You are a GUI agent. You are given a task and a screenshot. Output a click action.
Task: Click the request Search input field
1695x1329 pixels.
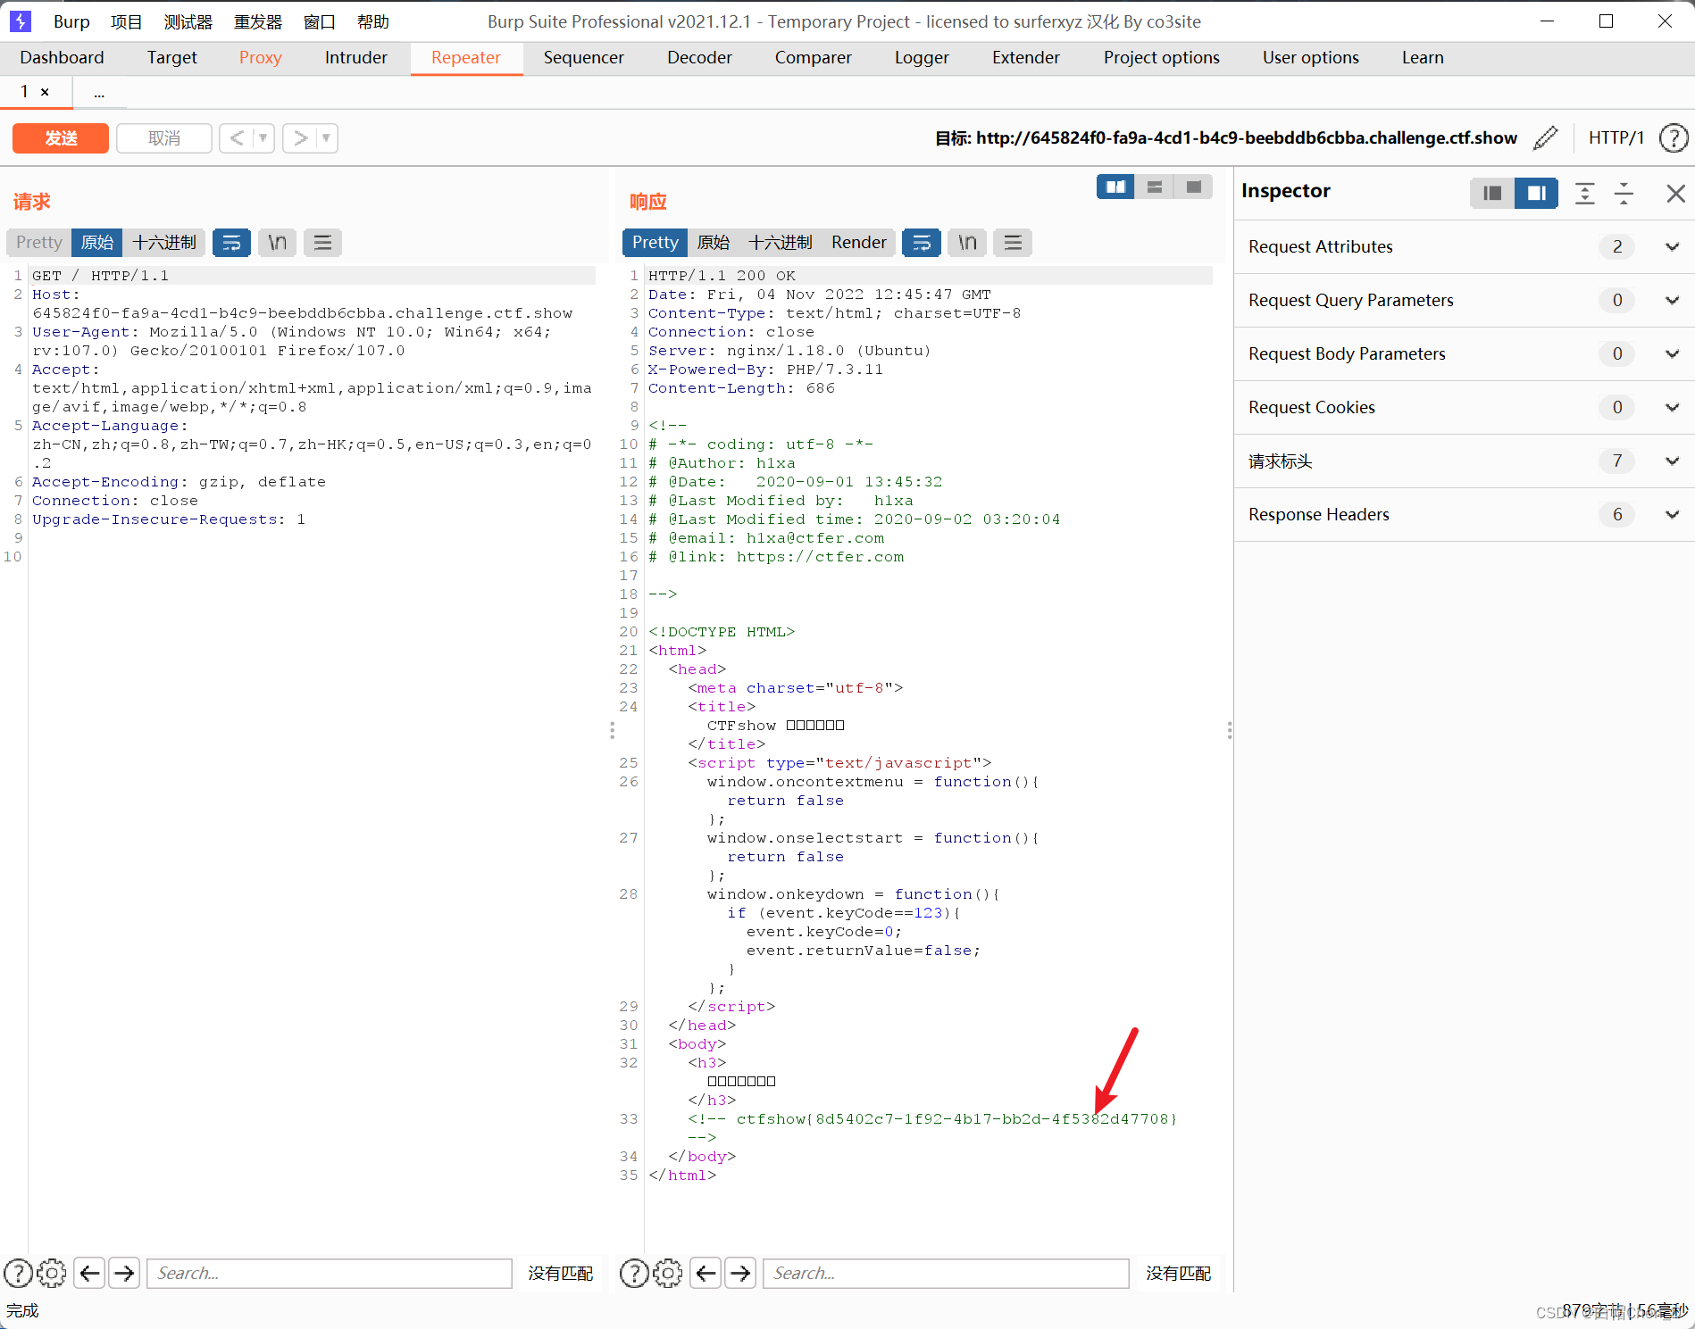coord(330,1273)
